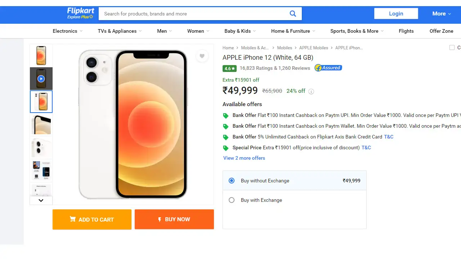Click the Flipkart Assured badge
The height and width of the screenshot is (259, 461).
point(327,68)
